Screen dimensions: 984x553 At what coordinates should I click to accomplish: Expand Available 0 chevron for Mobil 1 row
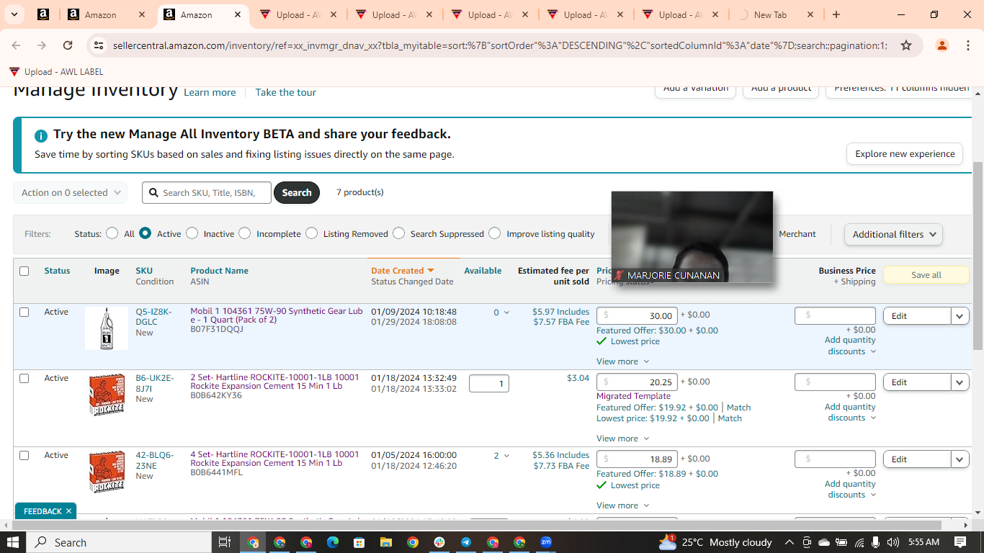[506, 313]
